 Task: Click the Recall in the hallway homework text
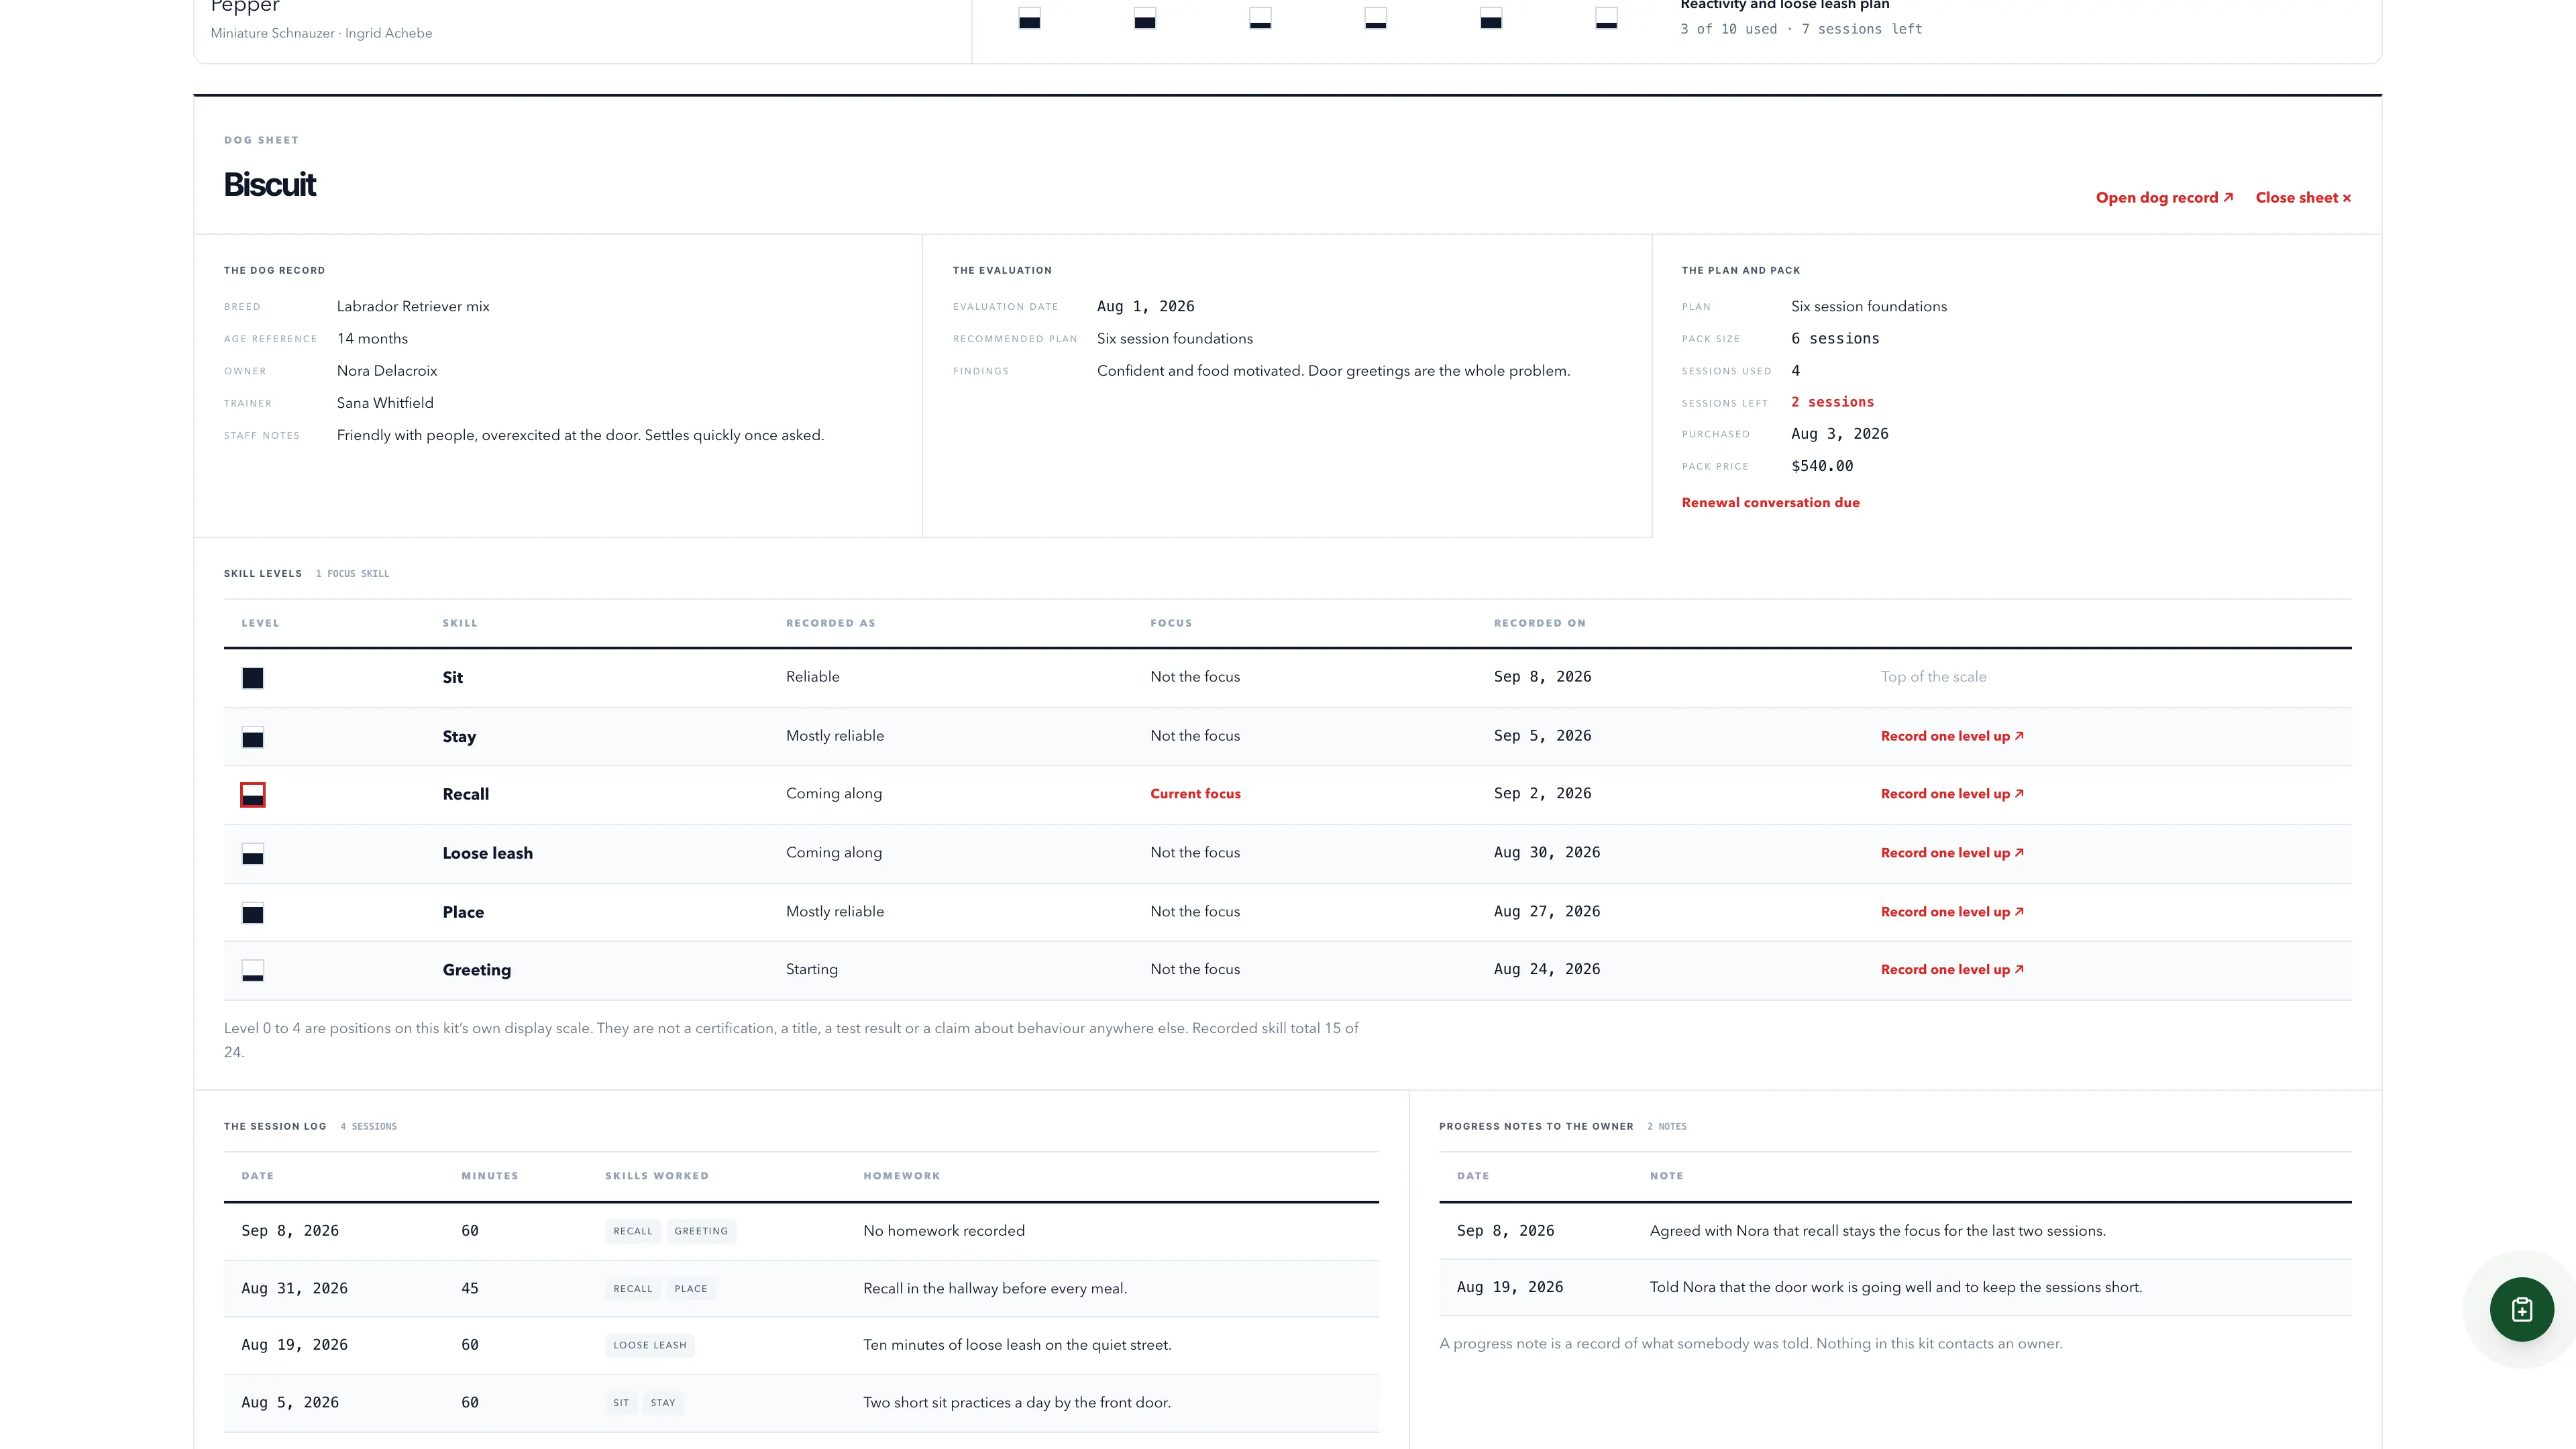tap(995, 1289)
